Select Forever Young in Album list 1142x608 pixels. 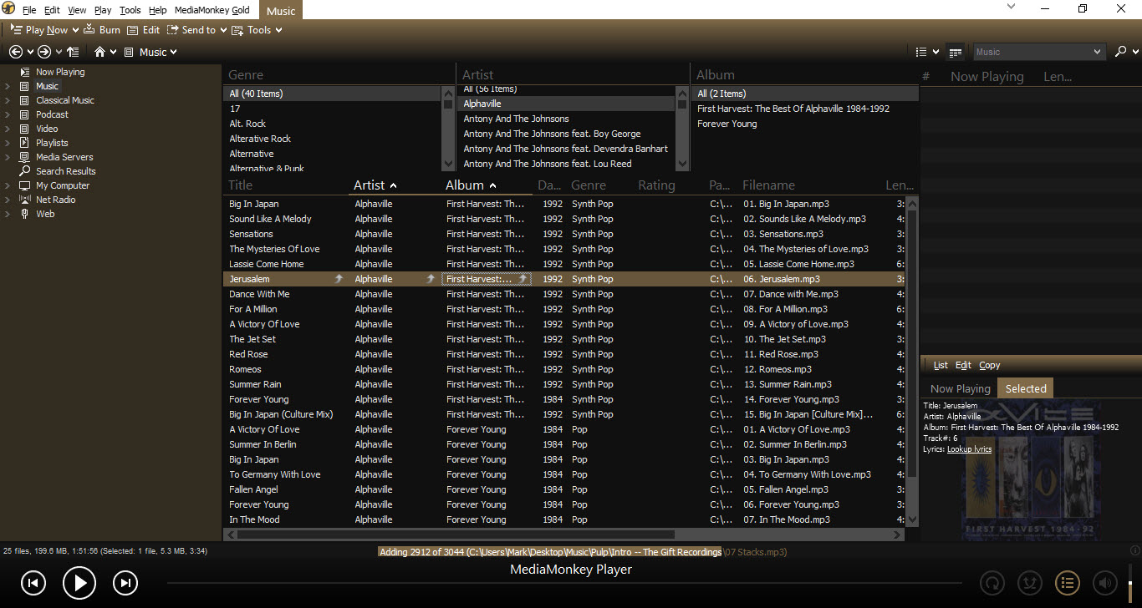click(727, 124)
